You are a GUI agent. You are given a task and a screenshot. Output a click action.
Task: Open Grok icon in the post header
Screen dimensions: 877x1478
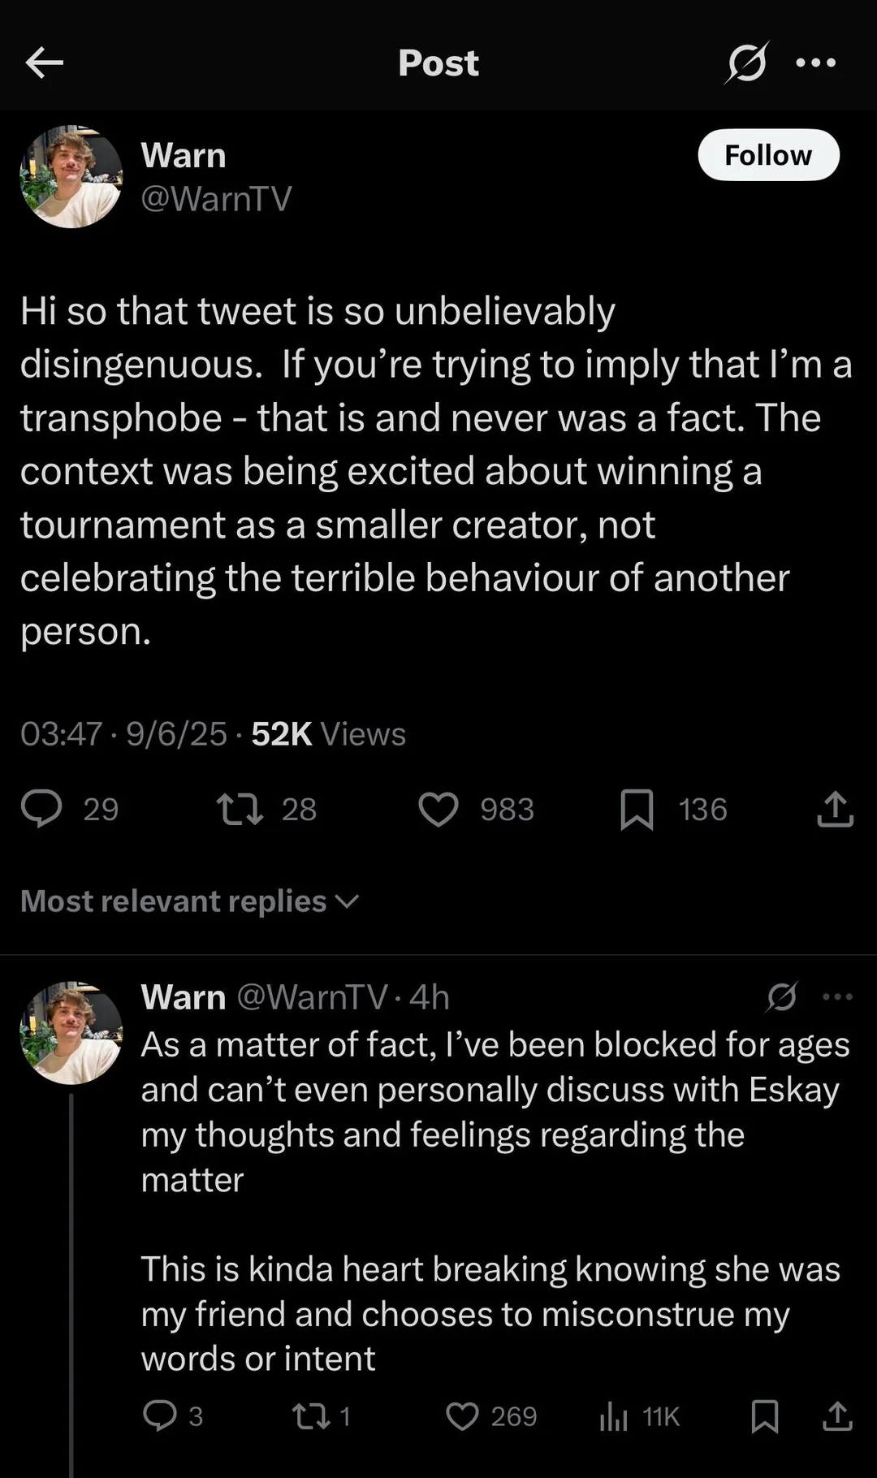click(745, 63)
